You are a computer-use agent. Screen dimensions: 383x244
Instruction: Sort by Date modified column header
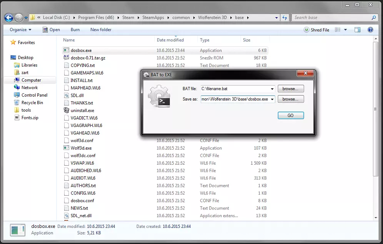170,40
